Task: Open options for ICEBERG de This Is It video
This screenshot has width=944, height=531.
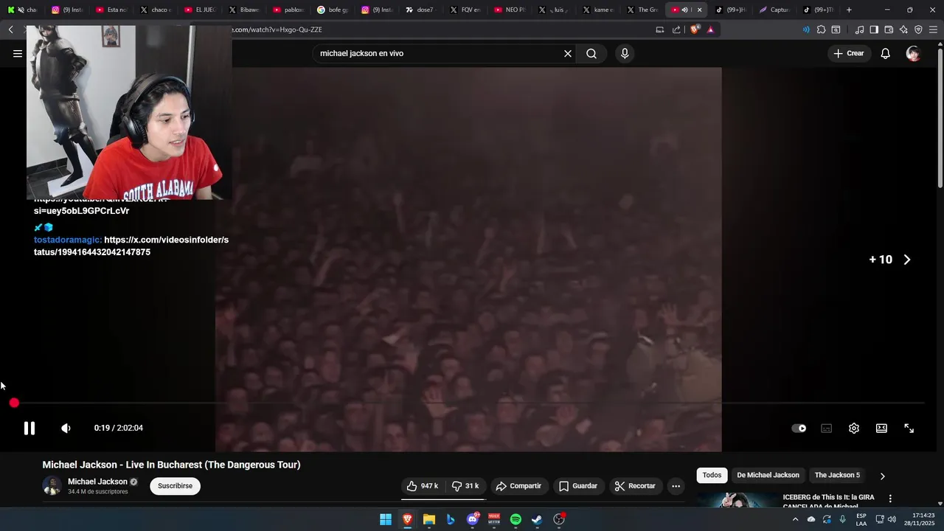Action: (890, 499)
